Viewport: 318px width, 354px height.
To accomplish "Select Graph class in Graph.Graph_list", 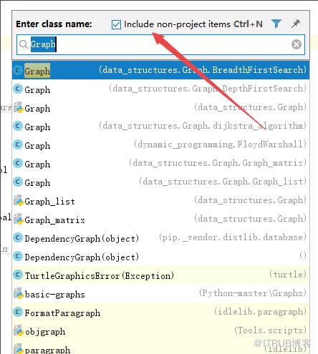I will point(160,182).
